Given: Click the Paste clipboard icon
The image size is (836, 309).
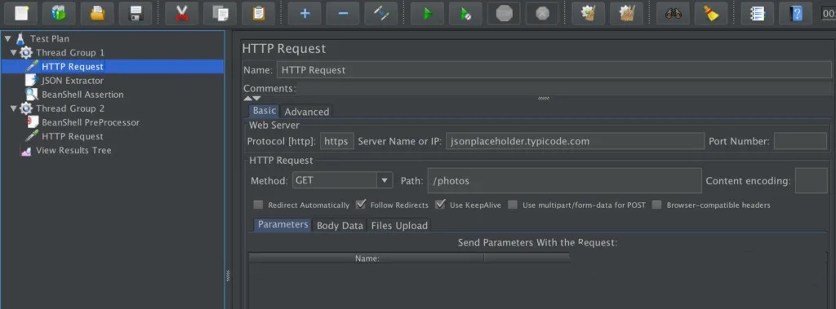Looking at the screenshot, I should click(258, 13).
